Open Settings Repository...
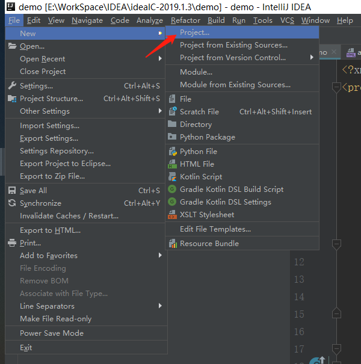 (85, 151)
